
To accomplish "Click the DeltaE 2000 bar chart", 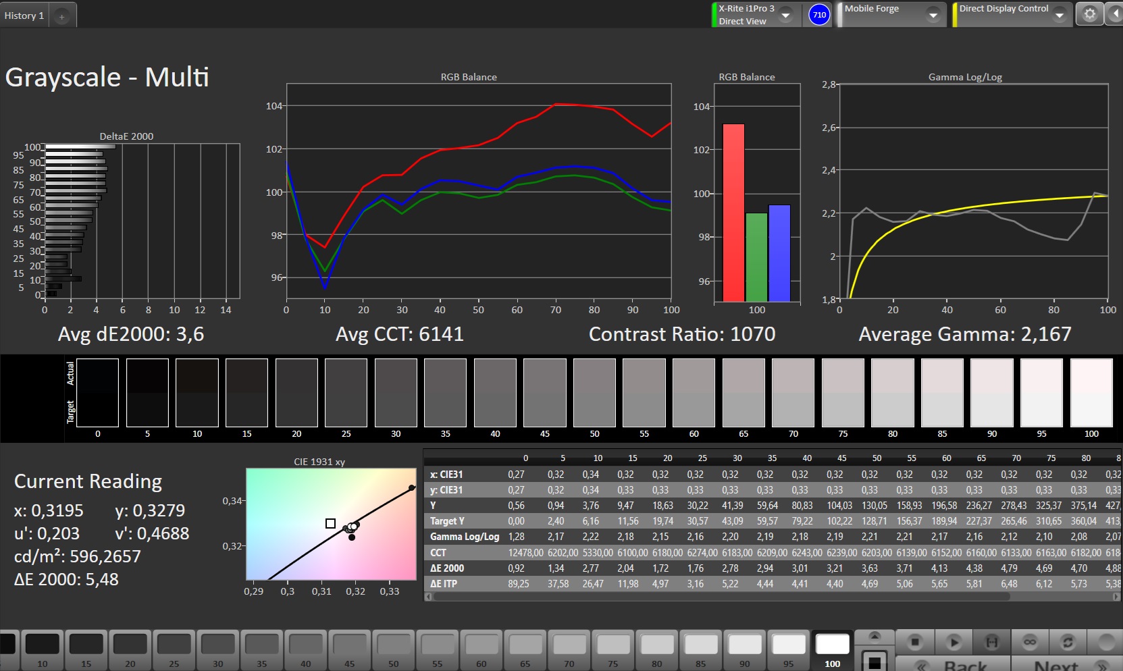I will click(141, 221).
